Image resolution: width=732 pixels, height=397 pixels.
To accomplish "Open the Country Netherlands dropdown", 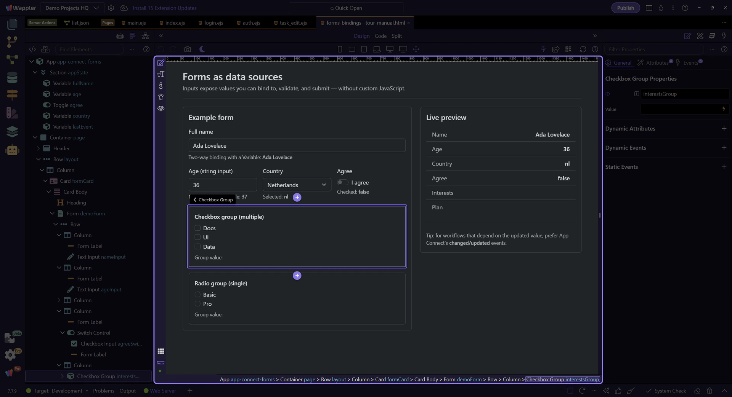I will 297,185.
